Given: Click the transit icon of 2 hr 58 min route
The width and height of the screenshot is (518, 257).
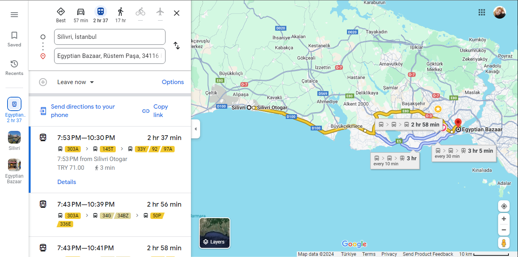Looking at the screenshot, I should (43, 248).
